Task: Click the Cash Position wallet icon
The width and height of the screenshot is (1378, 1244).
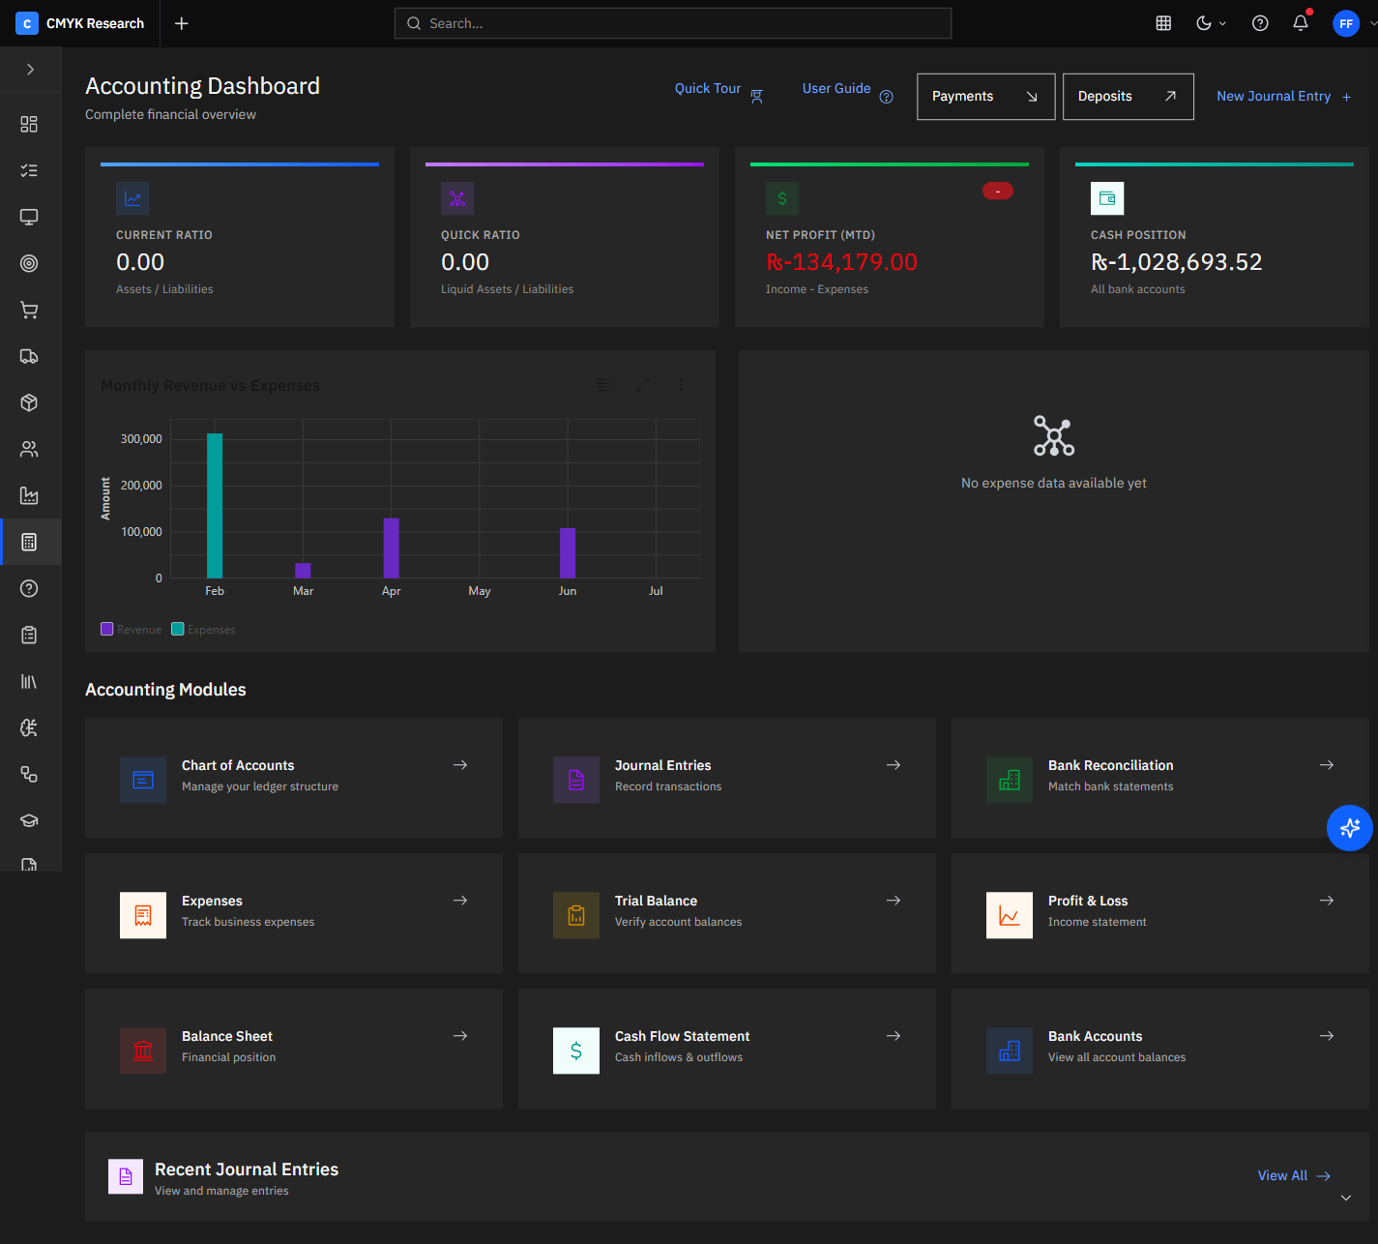Action: [1107, 198]
